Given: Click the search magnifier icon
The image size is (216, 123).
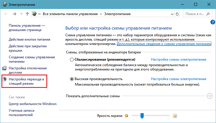Looking at the screenshot, I should point(209,14).
